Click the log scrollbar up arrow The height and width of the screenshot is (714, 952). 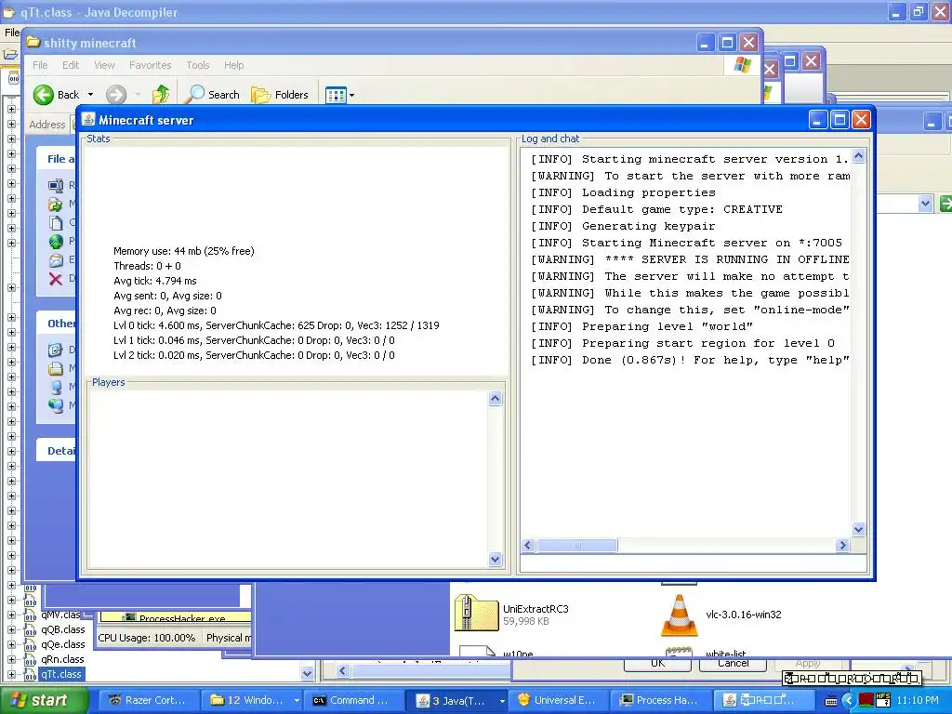coord(858,156)
